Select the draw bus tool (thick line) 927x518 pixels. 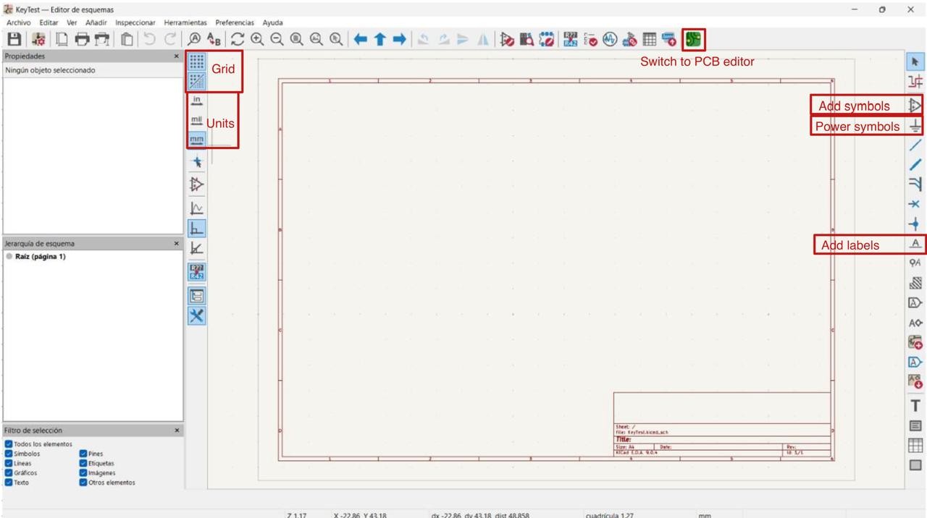coord(915,165)
